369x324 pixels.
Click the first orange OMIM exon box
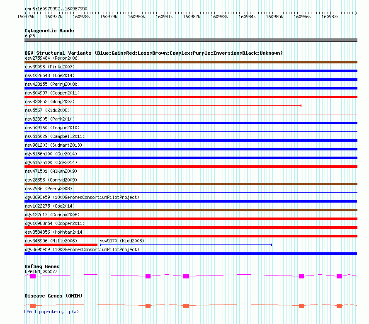(33, 306)
